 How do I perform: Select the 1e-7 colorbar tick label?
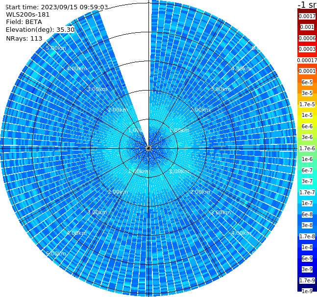click(x=307, y=203)
